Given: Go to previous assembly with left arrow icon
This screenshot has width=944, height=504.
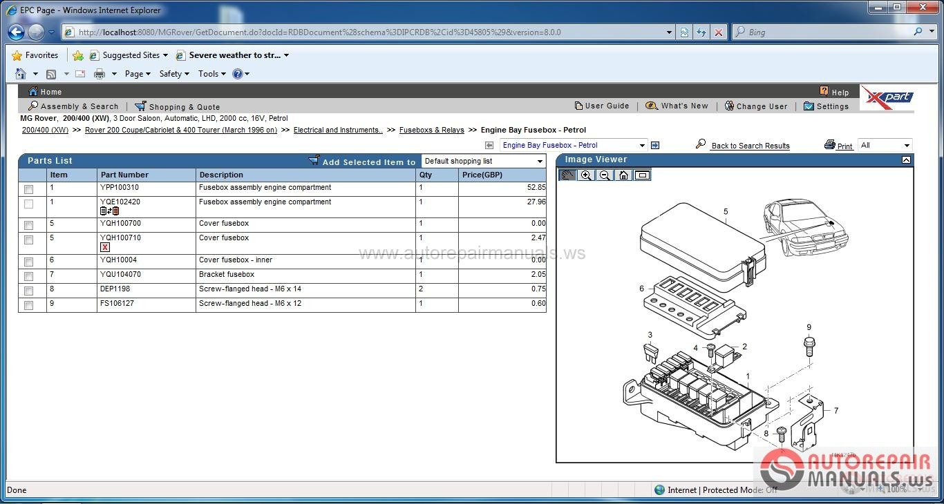Looking at the screenshot, I should [x=489, y=145].
